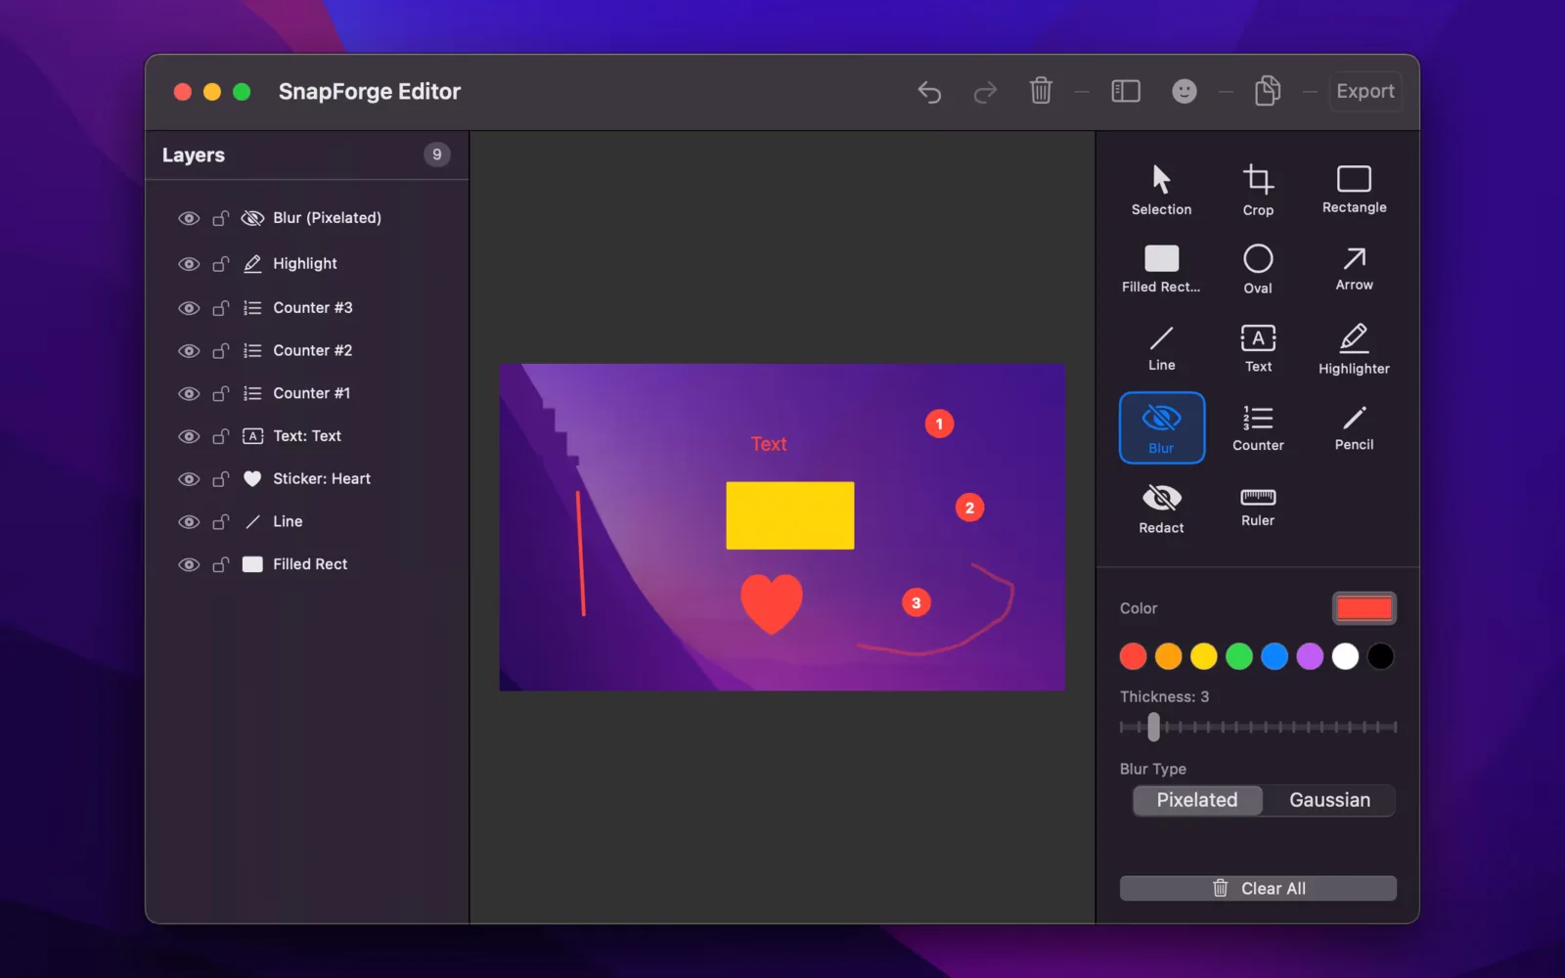Click the Export button
Viewport: 1565px width, 978px height.
click(x=1365, y=91)
